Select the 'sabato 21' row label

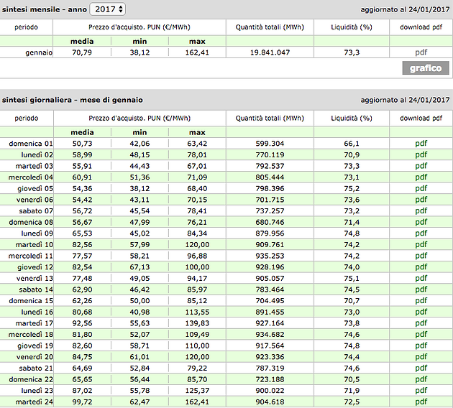tap(36, 368)
